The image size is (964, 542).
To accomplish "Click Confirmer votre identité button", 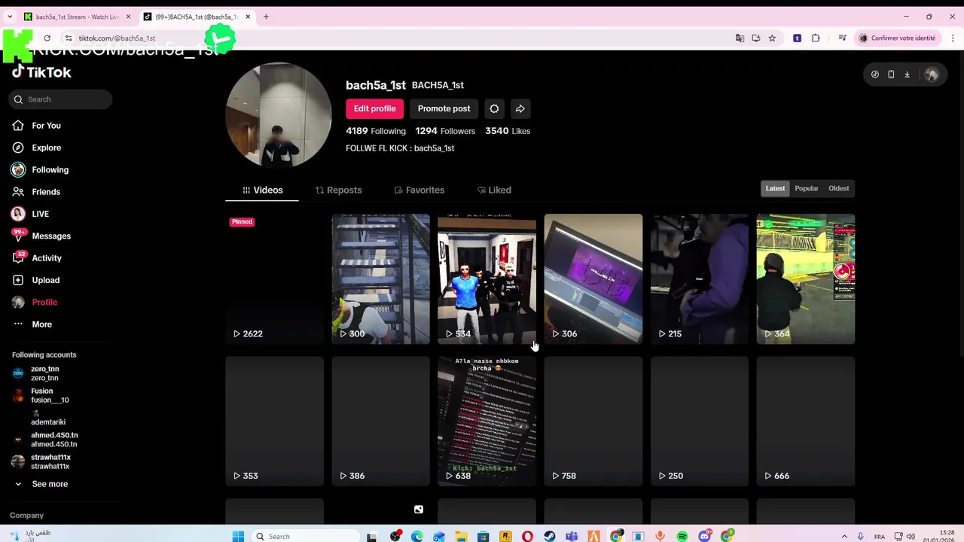I will [x=898, y=38].
